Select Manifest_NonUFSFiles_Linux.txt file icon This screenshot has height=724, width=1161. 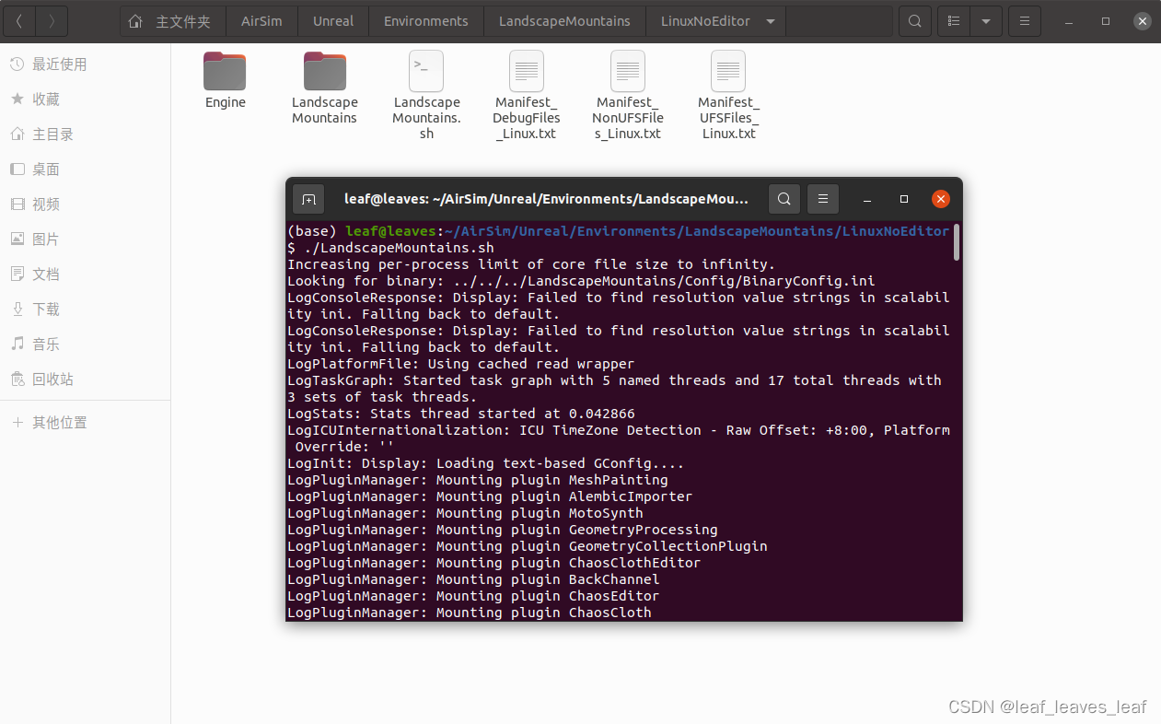628,71
